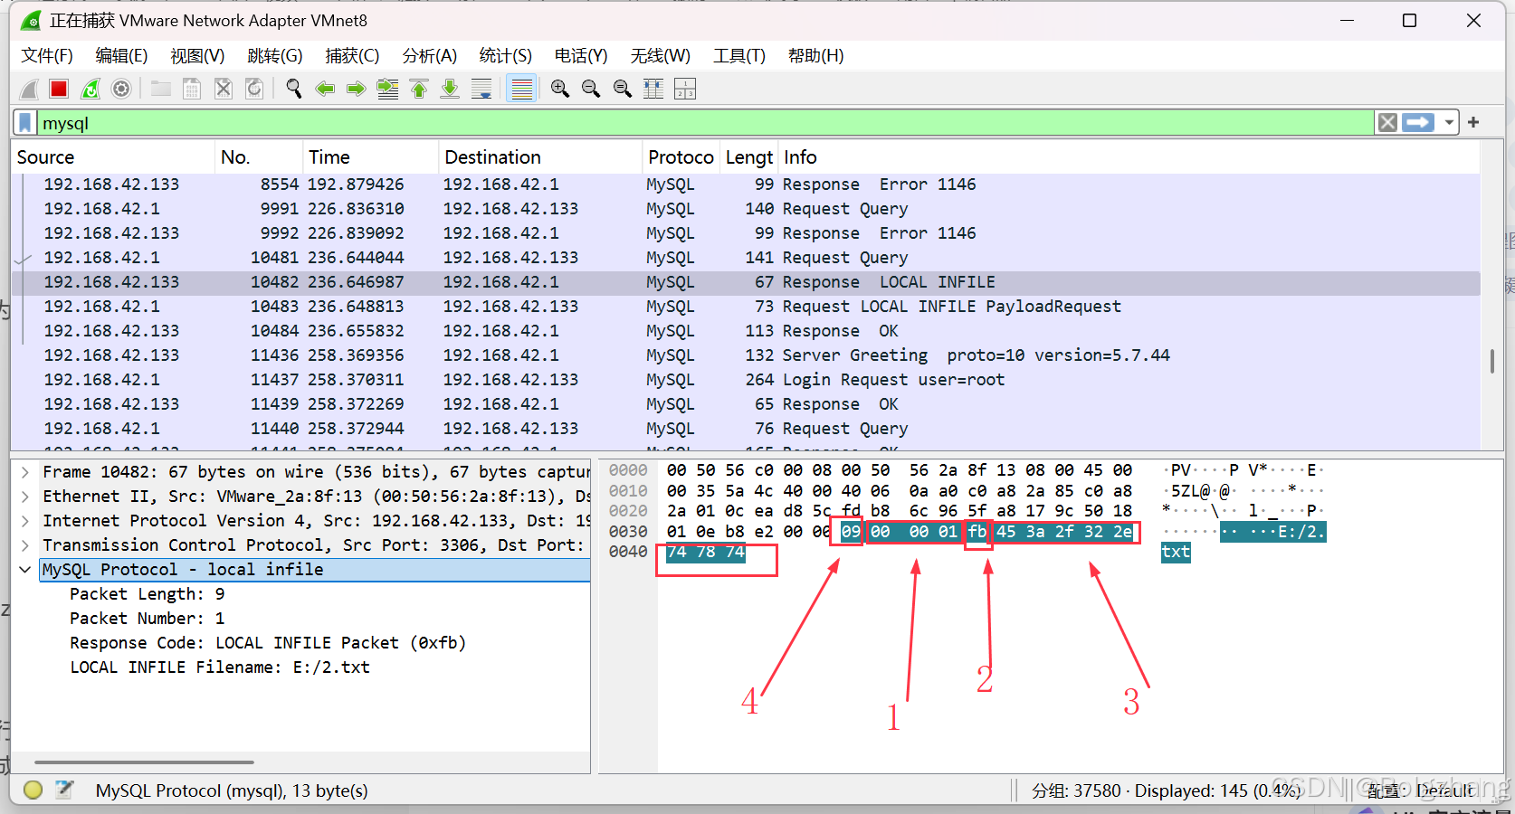Sort by the Info column header
The height and width of the screenshot is (814, 1515).
coord(1129,157)
